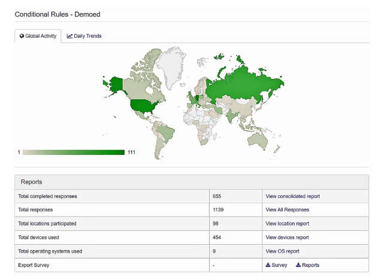Image resolution: width=378 pixels, height=280 pixels.
Task: Open View consolidated report link
Action: tap(293, 196)
